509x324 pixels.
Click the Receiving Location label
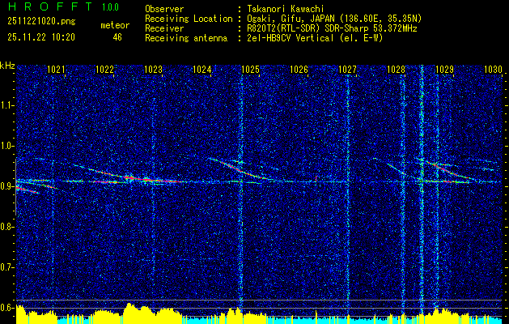coord(189,19)
